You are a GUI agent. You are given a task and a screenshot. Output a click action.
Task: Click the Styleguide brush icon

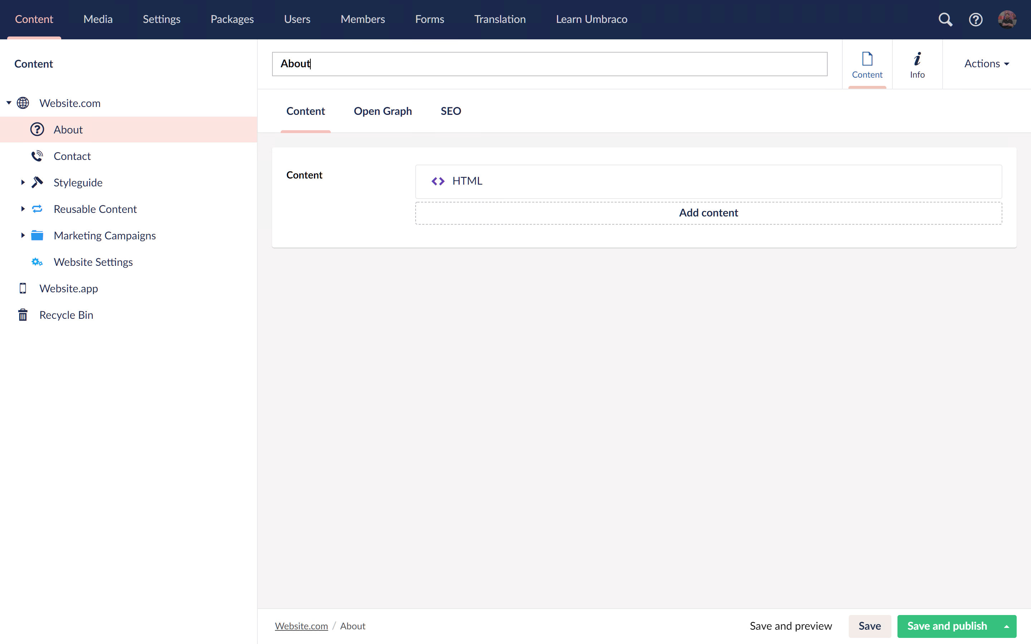click(37, 182)
